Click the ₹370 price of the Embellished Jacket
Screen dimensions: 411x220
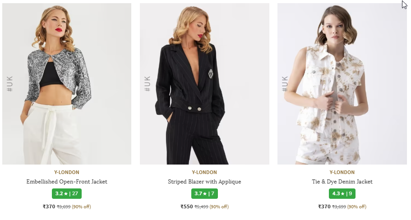pos(49,206)
